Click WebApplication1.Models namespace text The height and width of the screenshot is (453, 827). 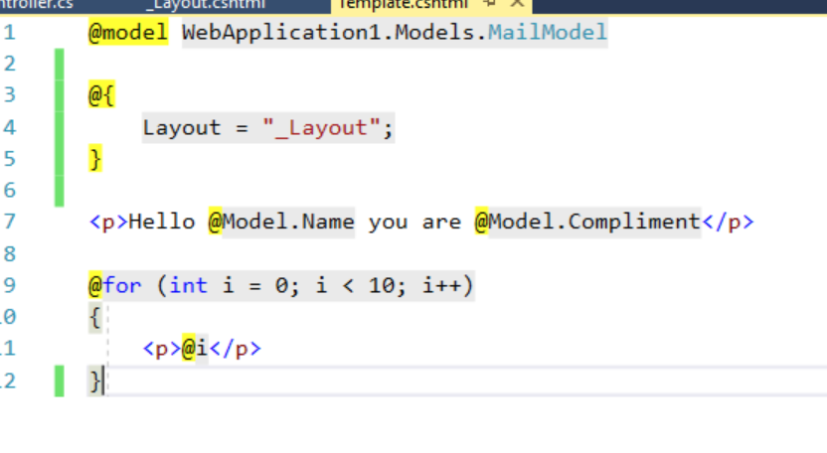(328, 32)
